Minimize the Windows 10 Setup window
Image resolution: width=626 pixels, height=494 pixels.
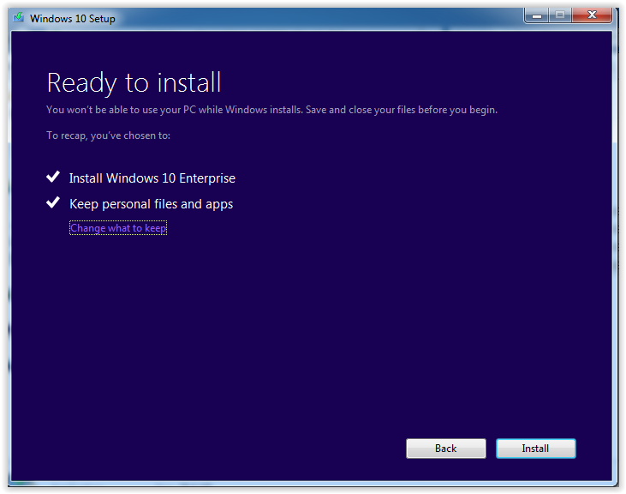point(537,15)
